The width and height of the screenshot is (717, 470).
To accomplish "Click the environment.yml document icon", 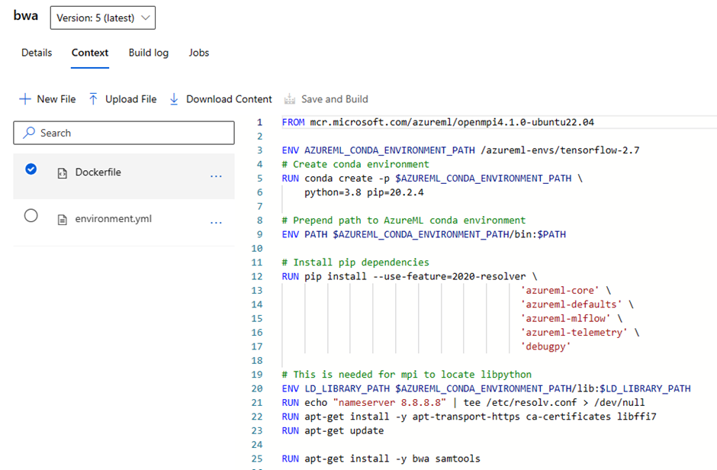I will [63, 220].
